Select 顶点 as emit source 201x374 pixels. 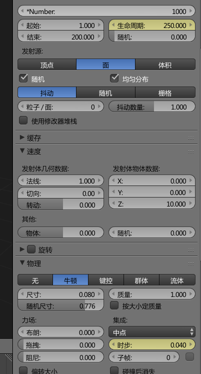coord(47,64)
